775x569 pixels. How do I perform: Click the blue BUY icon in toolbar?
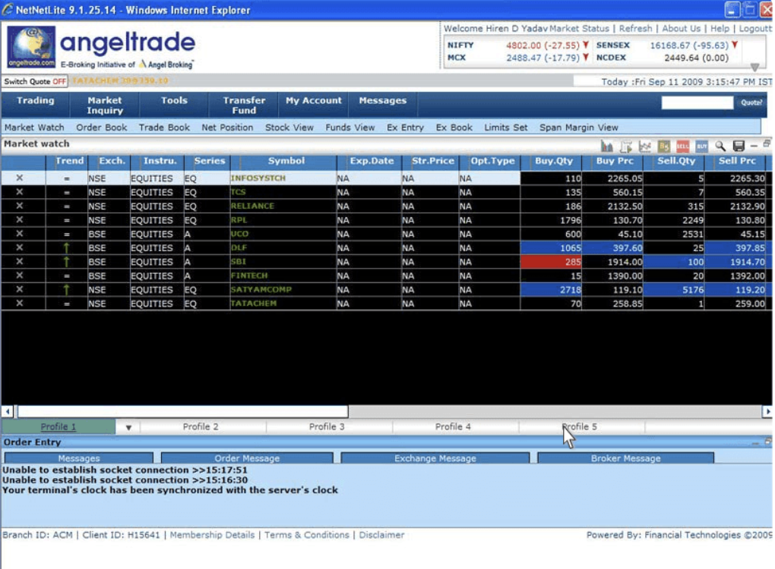click(x=701, y=146)
